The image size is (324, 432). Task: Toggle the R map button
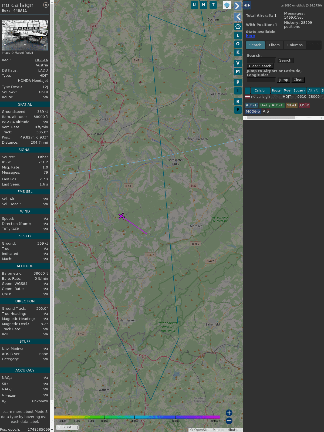pos(238,102)
